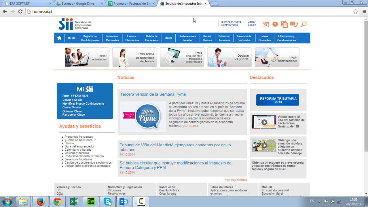Open Dreamweaver from the taskbar
The width and height of the screenshot is (368, 207).
point(91,202)
